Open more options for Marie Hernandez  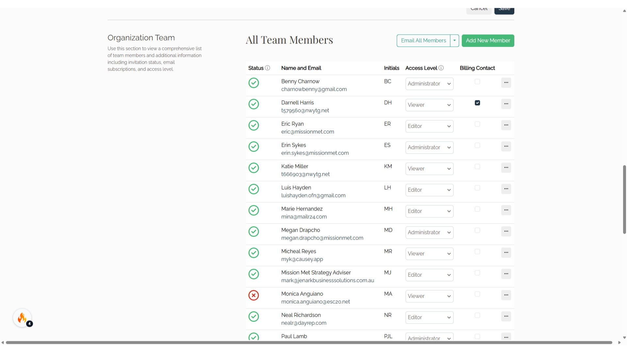point(506,210)
